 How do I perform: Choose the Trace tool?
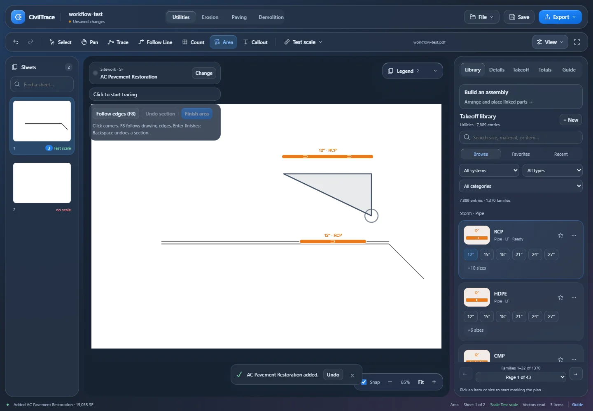(118, 42)
